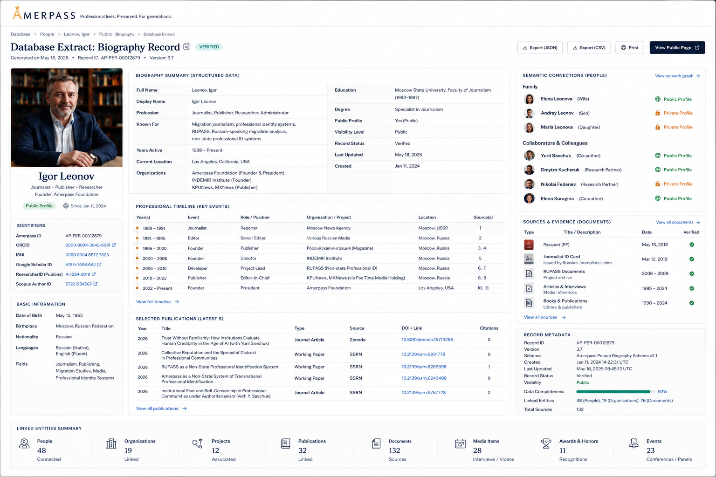Open View Public Page

(x=677, y=48)
